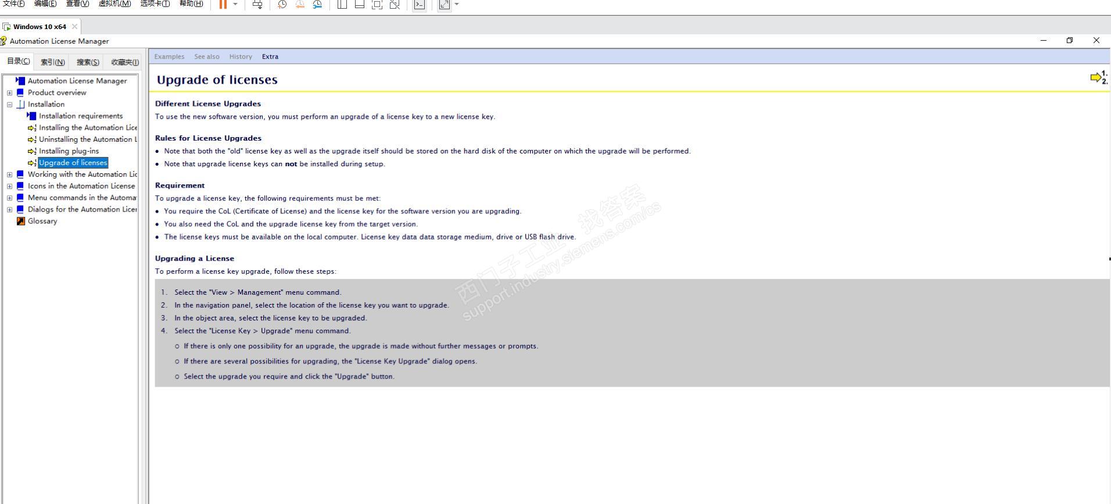Expand the Menu commands tree node
This screenshot has width=1111, height=504.
pos(9,198)
